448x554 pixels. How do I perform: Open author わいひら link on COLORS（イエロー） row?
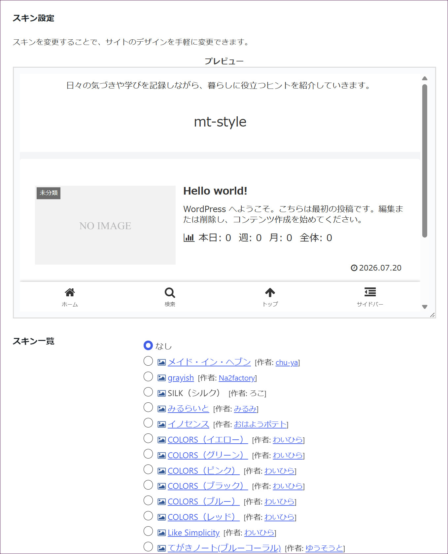288,440
